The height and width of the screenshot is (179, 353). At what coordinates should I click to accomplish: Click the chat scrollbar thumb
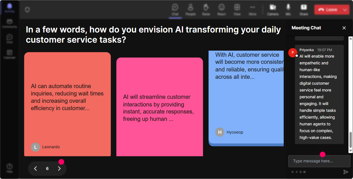click(351, 140)
